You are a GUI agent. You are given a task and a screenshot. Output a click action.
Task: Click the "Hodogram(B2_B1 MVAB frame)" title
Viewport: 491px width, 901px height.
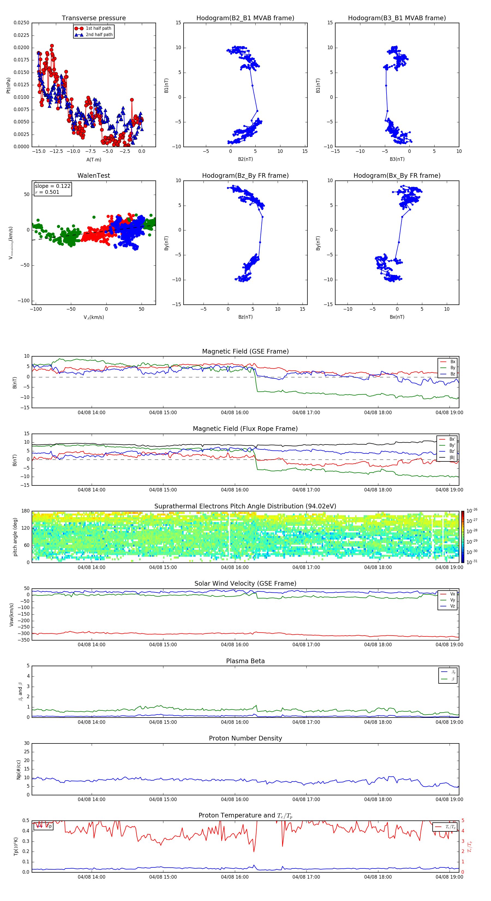pos(245,18)
